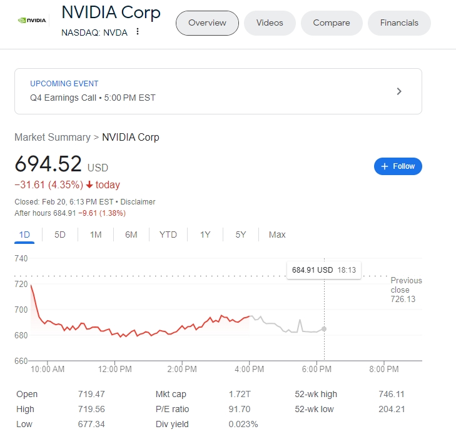Switch to the Overview tab

[207, 23]
